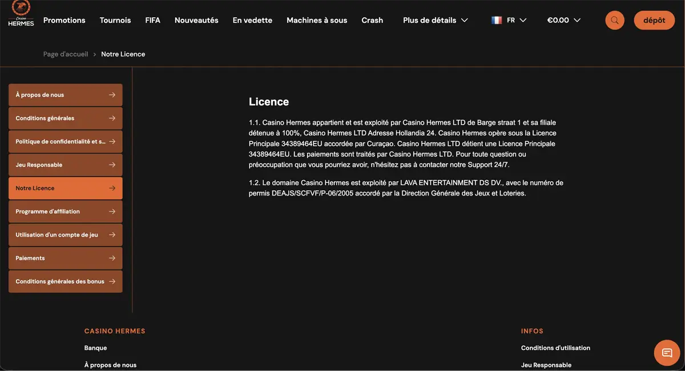Open the Promotions menu item
This screenshot has height=371, width=685.
(65, 20)
